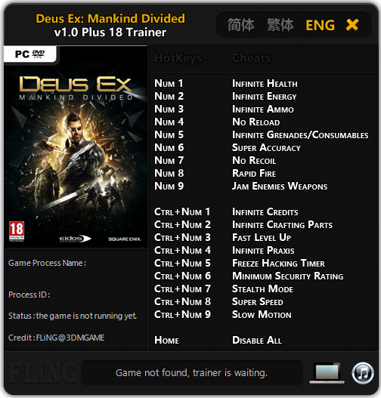Click the 18 age rating badge

click(17, 231)
